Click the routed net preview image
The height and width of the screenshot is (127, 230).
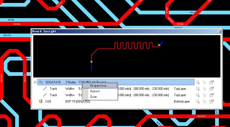pos(127,56)
